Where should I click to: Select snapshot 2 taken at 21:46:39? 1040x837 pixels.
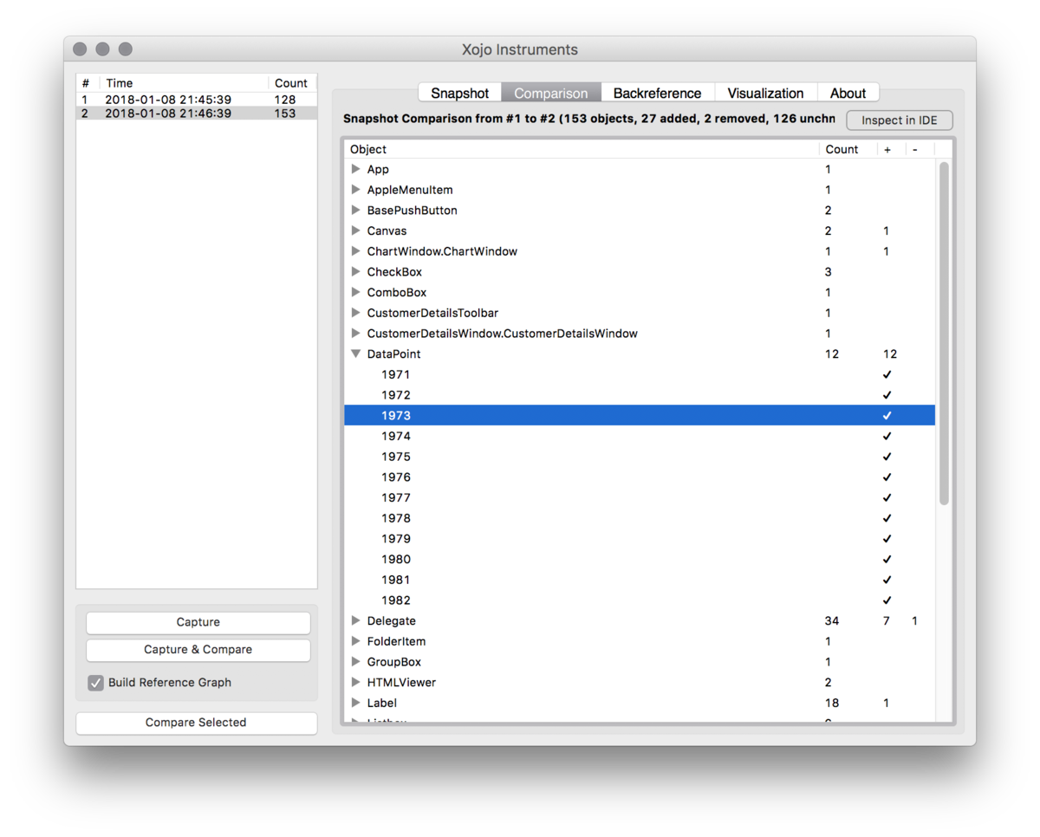196,114
